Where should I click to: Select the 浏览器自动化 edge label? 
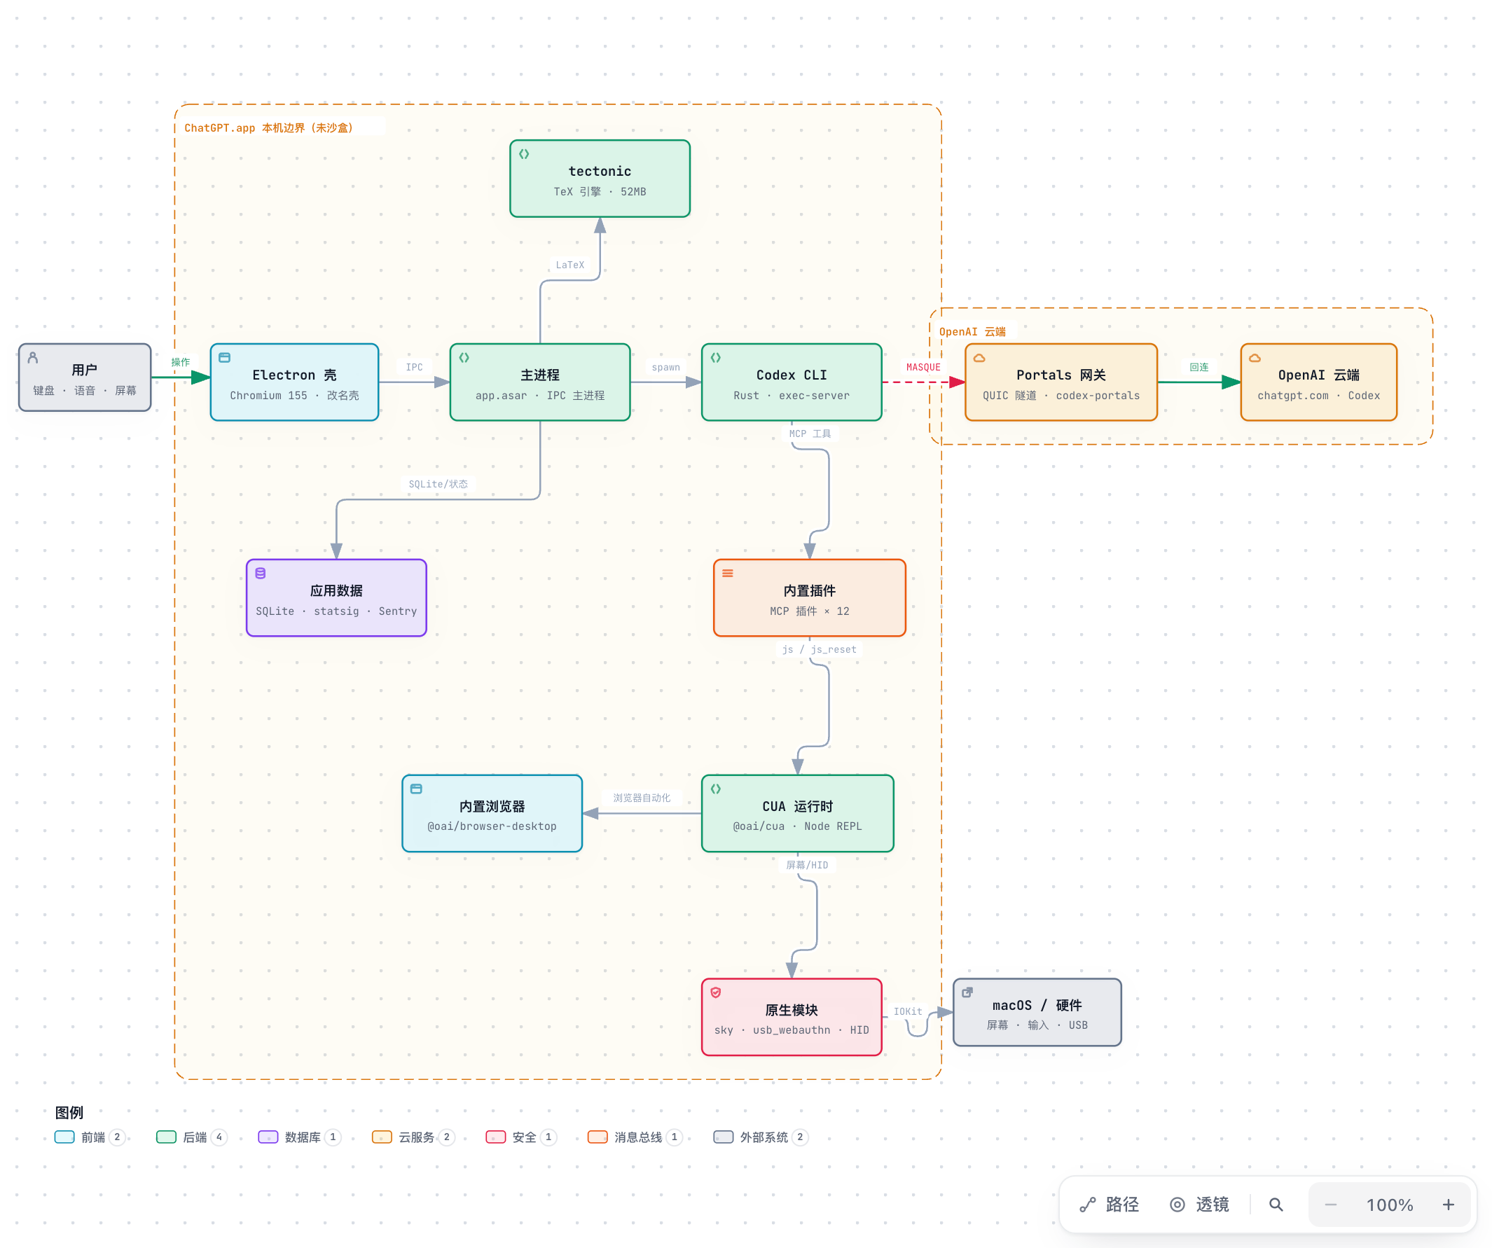click(642, 798)
